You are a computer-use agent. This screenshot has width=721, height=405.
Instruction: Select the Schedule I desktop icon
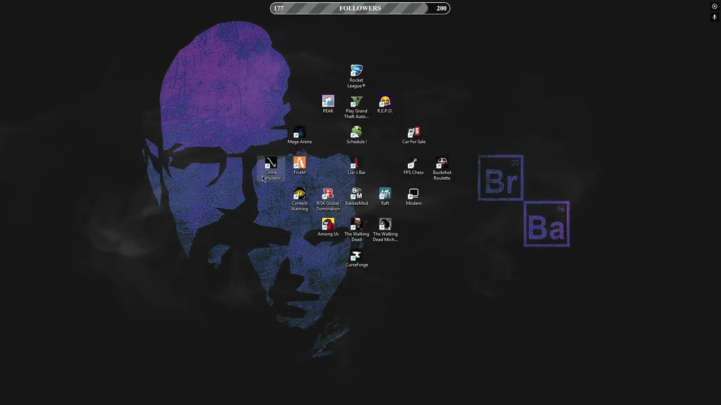[356, 135]
